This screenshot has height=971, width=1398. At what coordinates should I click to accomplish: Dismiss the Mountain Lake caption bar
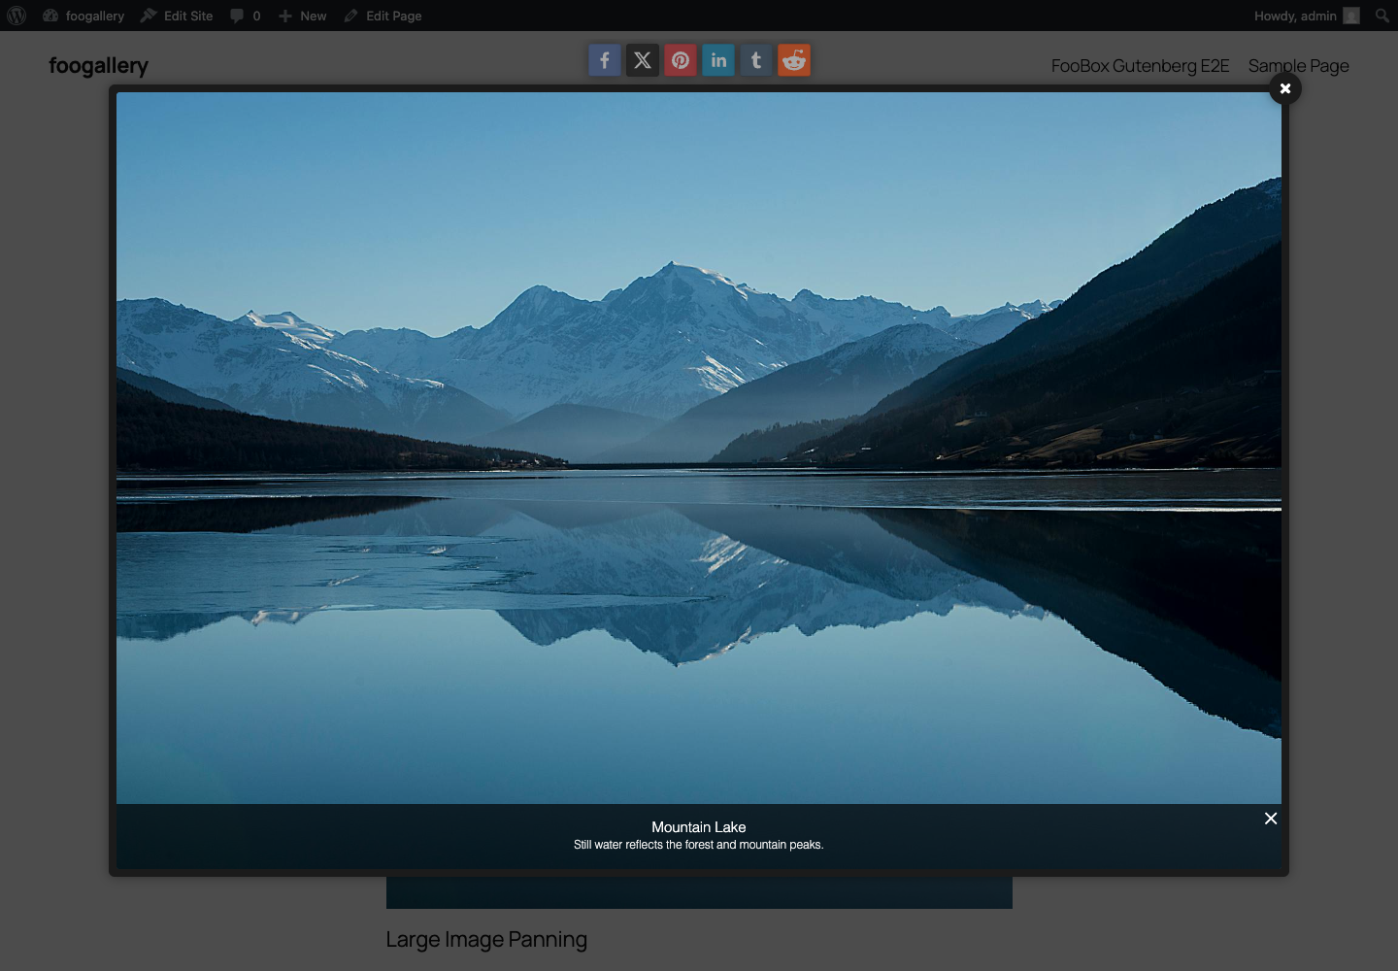1271,819
